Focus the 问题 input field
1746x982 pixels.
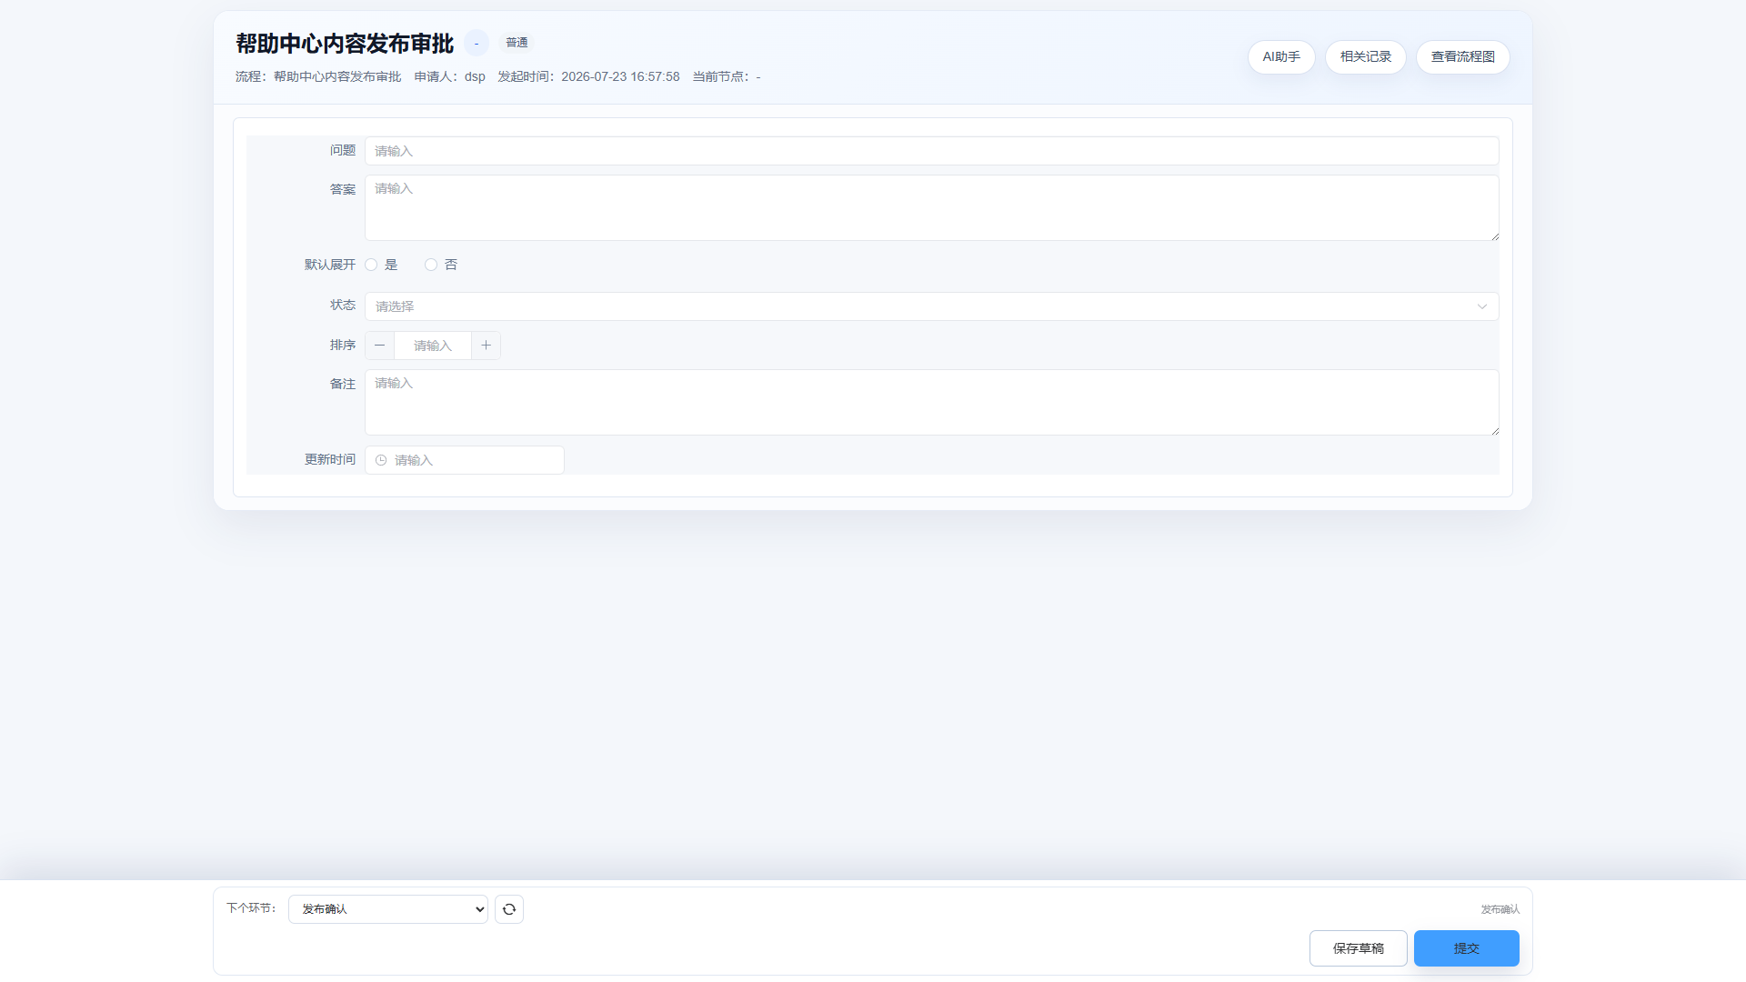(931, 151)
